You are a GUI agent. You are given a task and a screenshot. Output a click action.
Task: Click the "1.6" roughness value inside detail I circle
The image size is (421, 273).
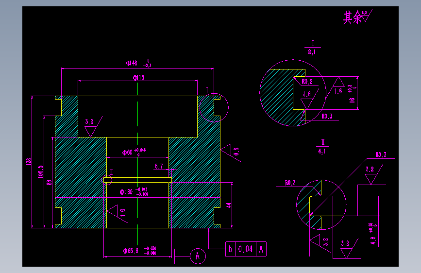tap(306, 94)
